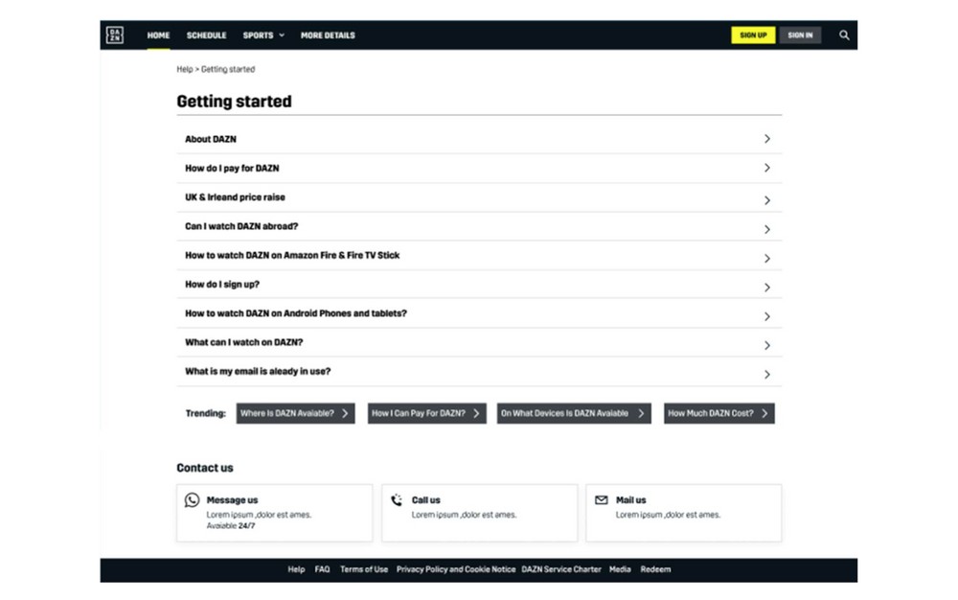Click the Help breadcrumb link

pyautogui.click(x=185, y=69)
